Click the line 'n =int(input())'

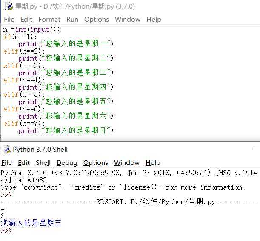tap(31, 29)
